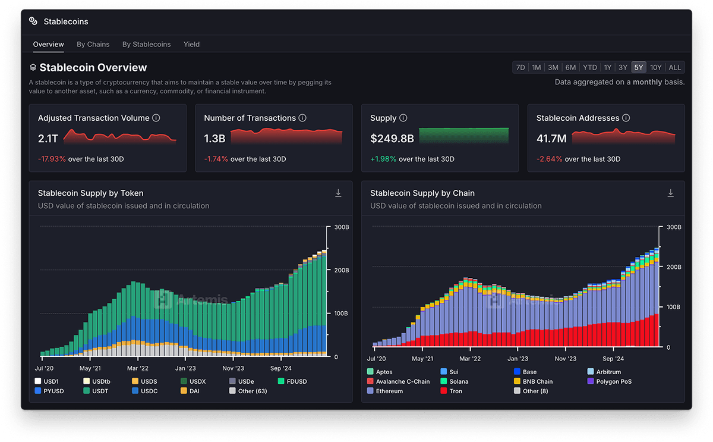The width and height of the screenshot is (713, 442).
Task: Click the +1.98% change text
Action: click(383, 159)
